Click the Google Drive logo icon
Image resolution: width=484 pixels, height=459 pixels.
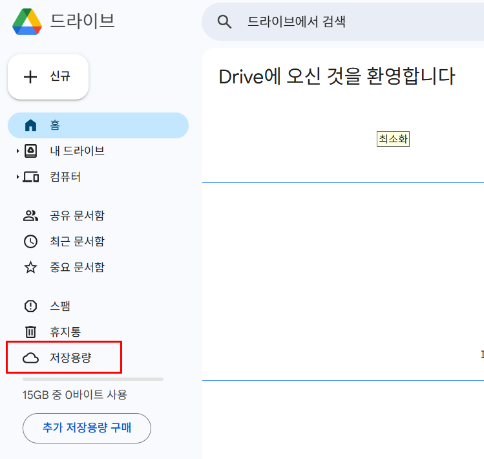pyautogui.click(x=26, y=21)
